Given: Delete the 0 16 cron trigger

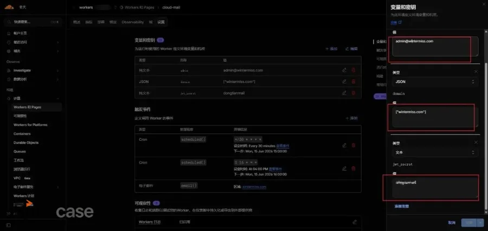Looking at the screenshot, I should pyautogui.click(x=353, y=168).
